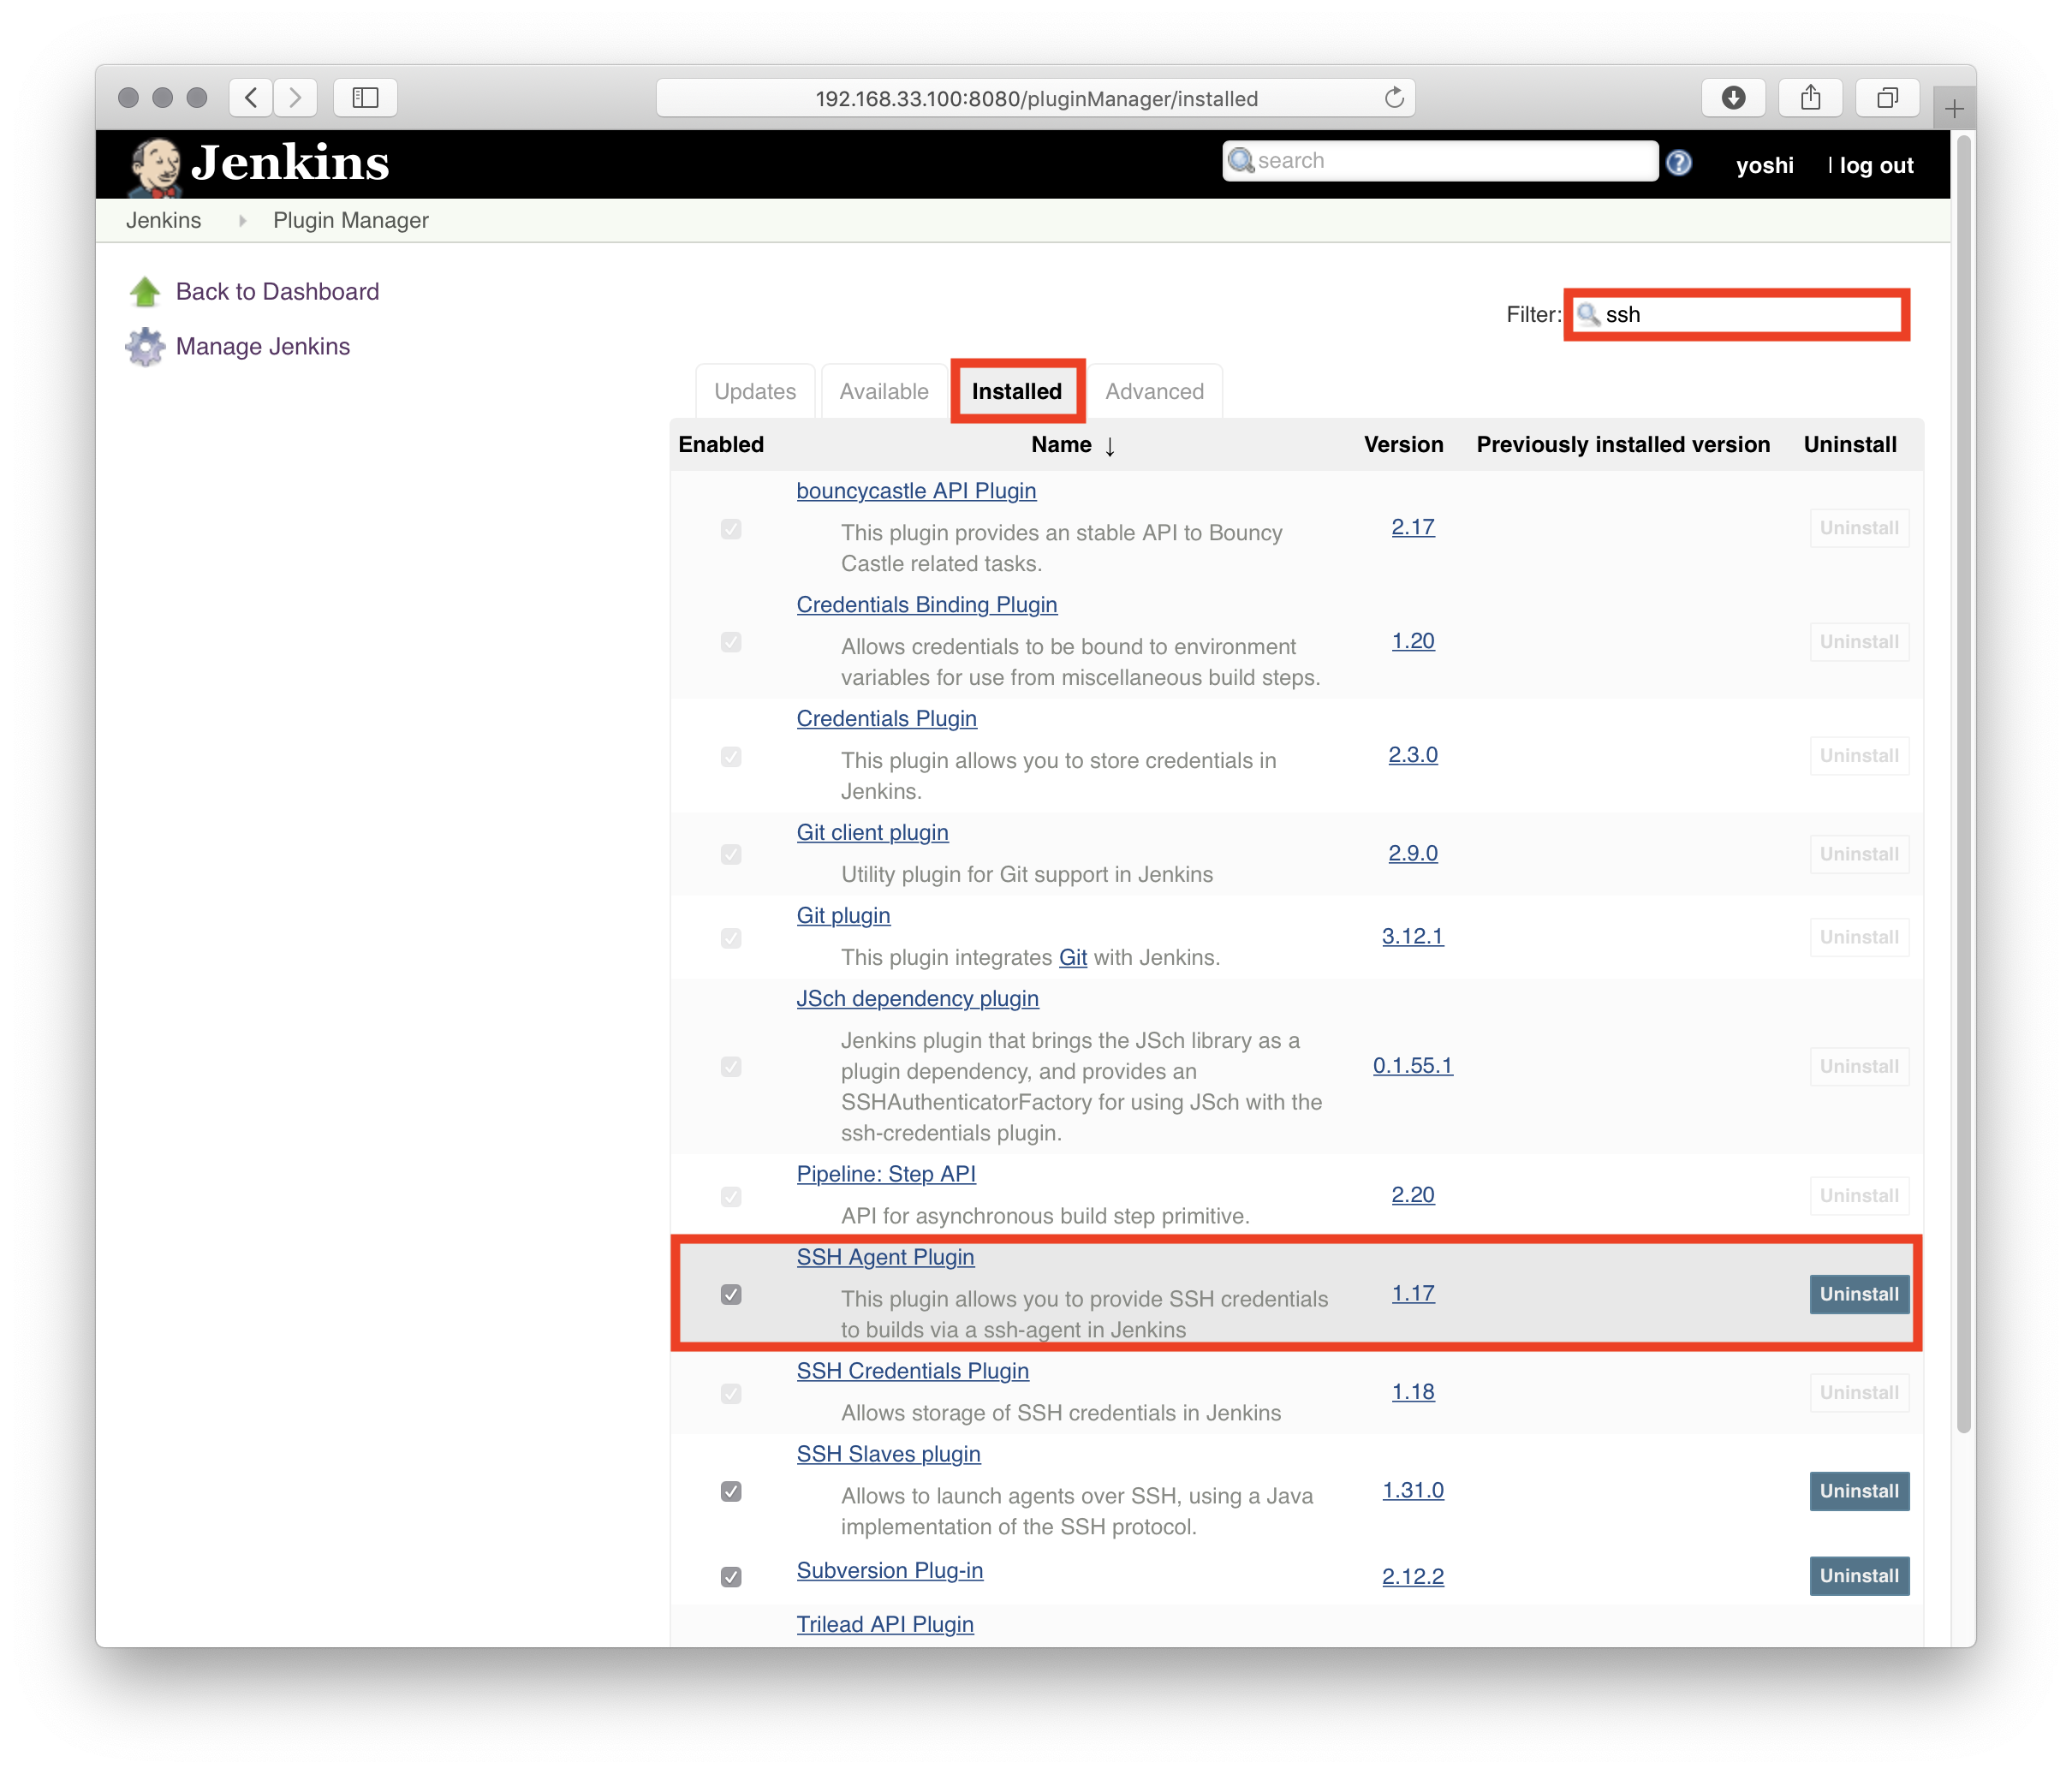Open the Subversion Plug-in link
Image resolution: width=2072 pixels, height=1774 pixels.
coord(889,1571)
